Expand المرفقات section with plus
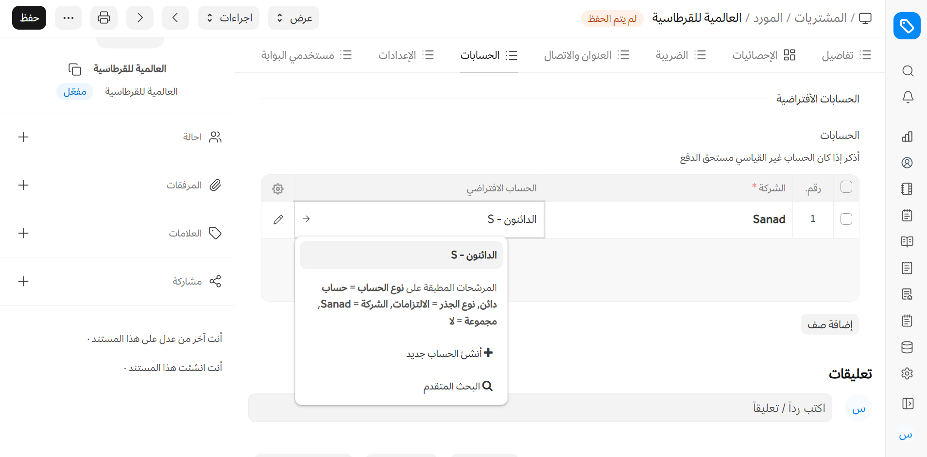927x457 pixels. coord(23,185)
